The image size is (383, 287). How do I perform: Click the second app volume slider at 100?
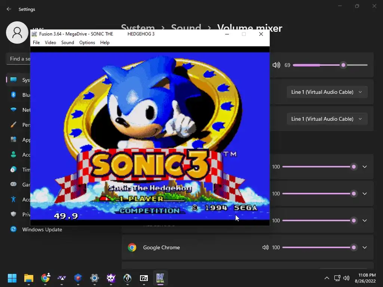click(x=320, y=194)
